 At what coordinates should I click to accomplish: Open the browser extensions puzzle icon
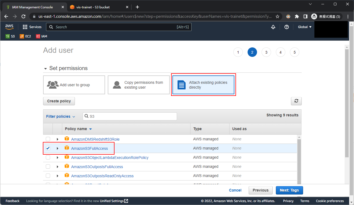pos(297,16)
